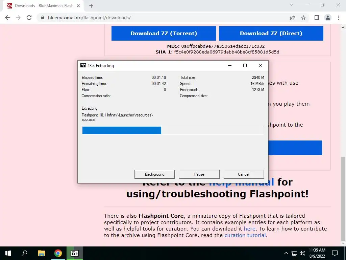Send 7-Zip extraction to Background
This screenshot has height=260, width=346.
[x=155, y=174]
